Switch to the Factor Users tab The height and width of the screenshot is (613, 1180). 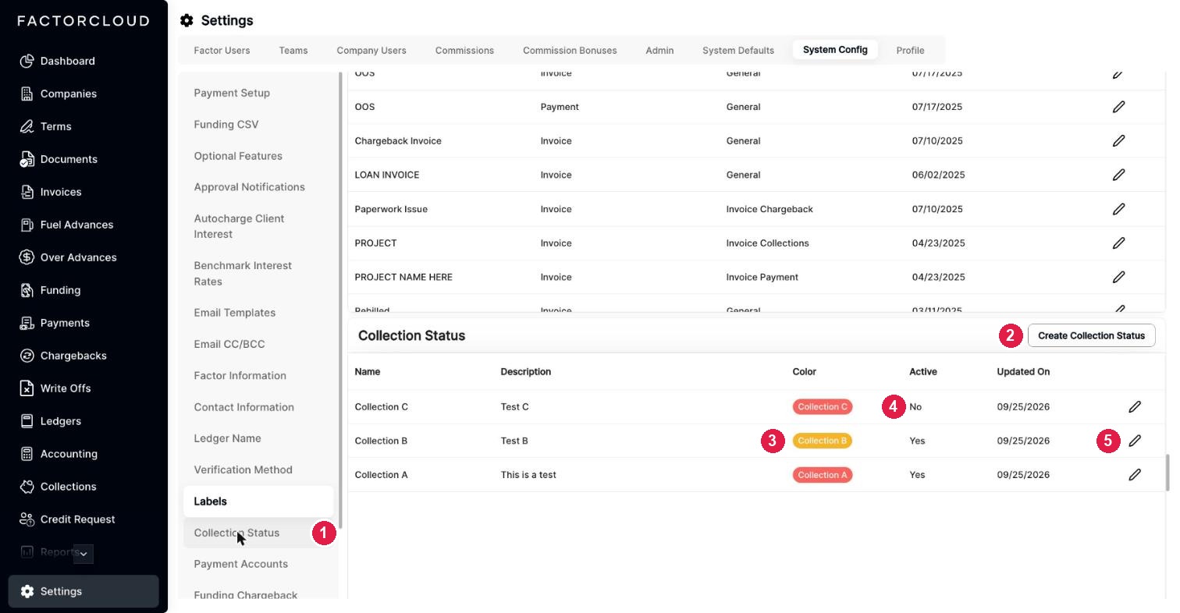point(222,50)
